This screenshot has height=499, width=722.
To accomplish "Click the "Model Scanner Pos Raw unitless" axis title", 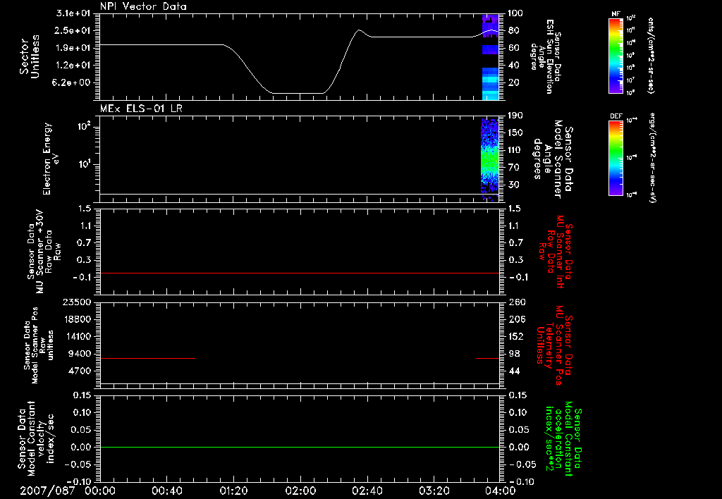I will [38, 345].
